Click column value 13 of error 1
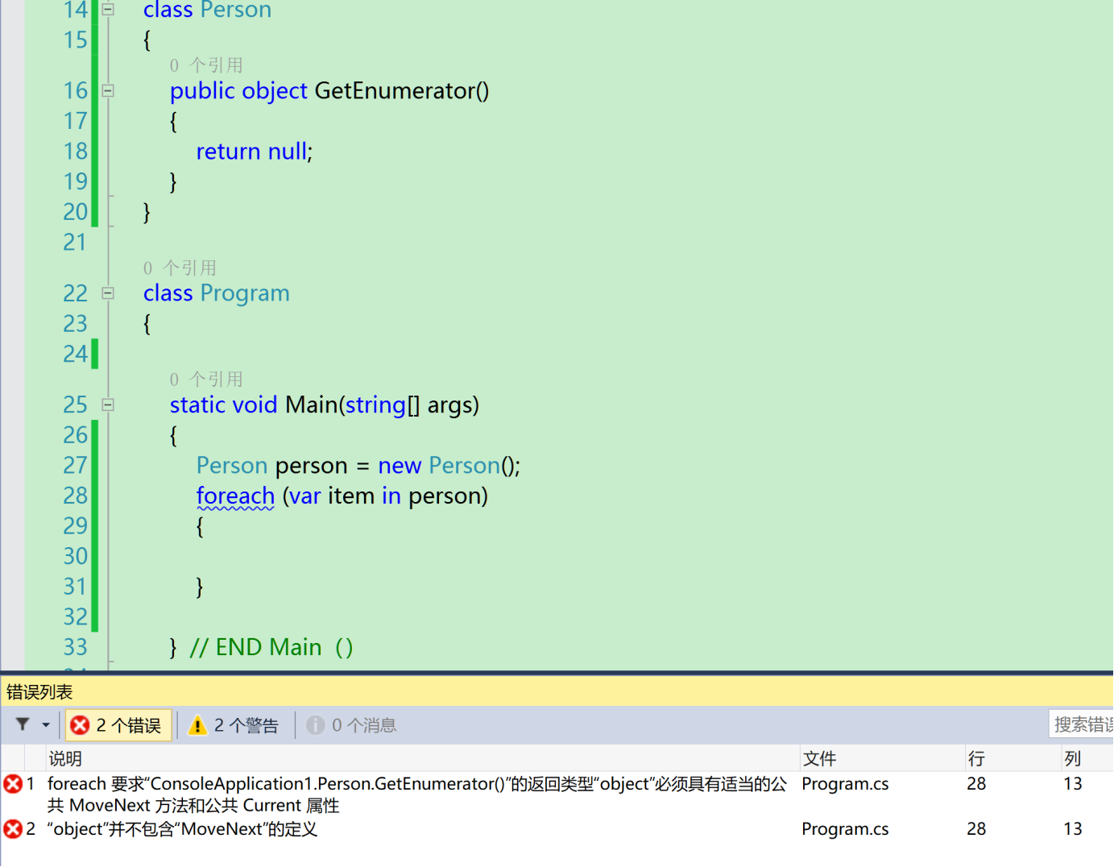The height and width of the screenshot is (867, 1114). 1072,784
